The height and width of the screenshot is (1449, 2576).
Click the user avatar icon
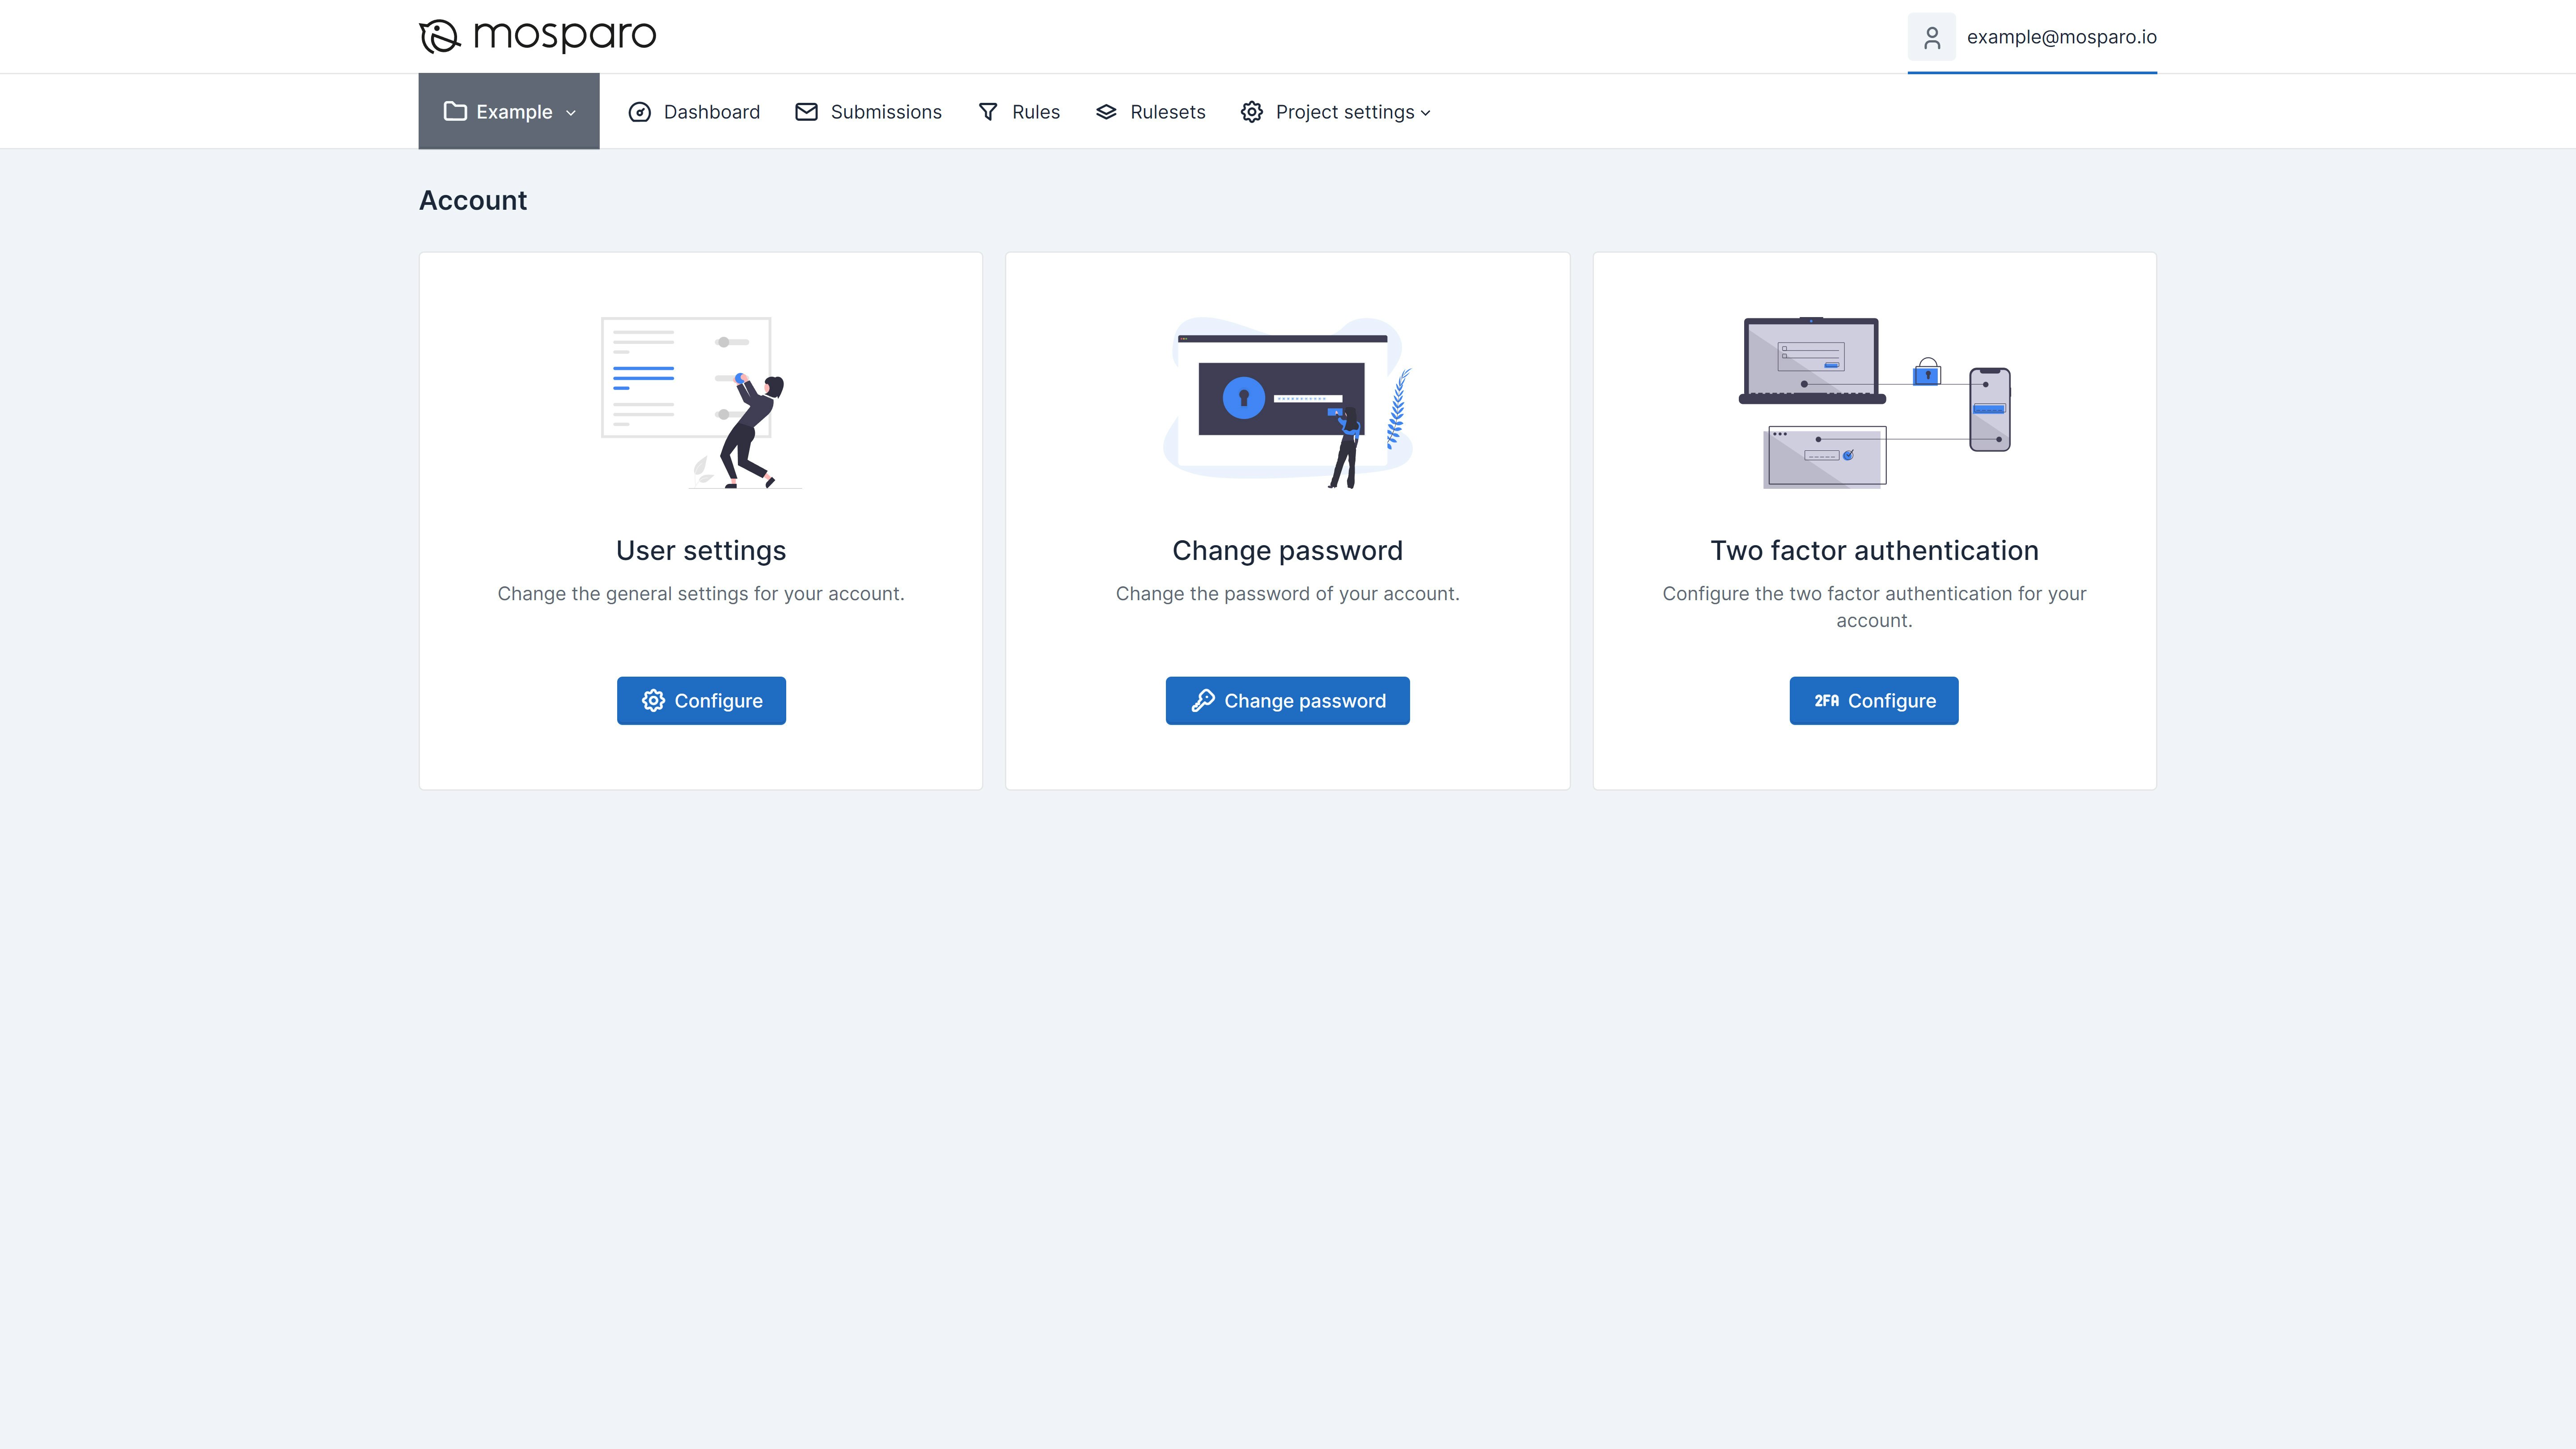[1931, 37]
